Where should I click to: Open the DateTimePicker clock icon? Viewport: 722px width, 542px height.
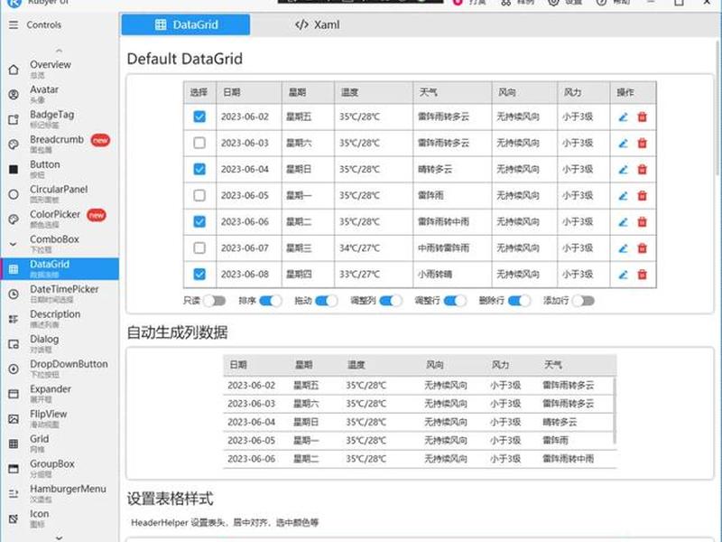14,294
